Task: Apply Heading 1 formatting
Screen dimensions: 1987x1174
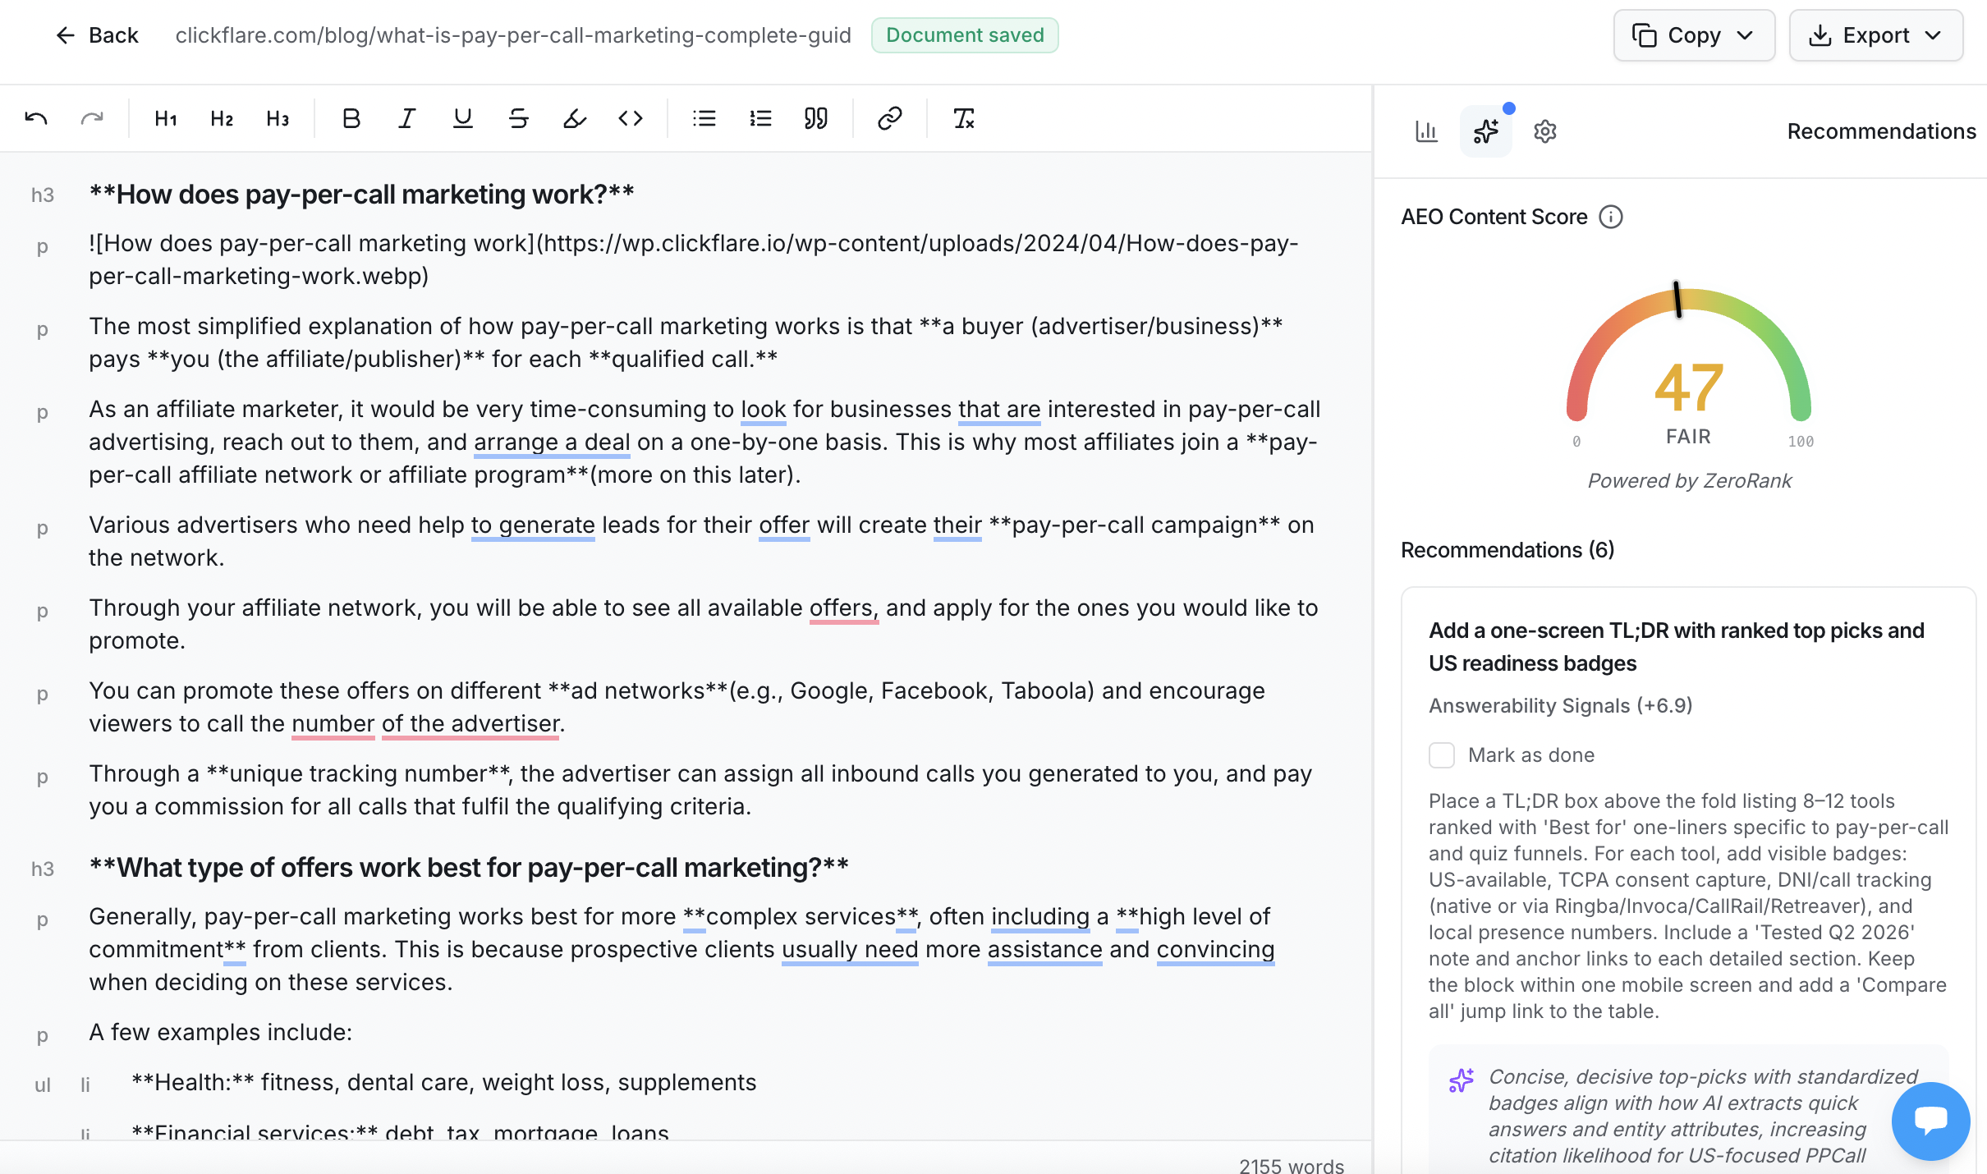Action: pos(166,119)
